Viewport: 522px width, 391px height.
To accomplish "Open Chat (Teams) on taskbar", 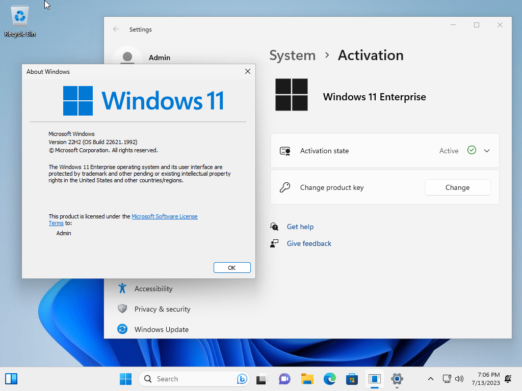I will point(284,379).
